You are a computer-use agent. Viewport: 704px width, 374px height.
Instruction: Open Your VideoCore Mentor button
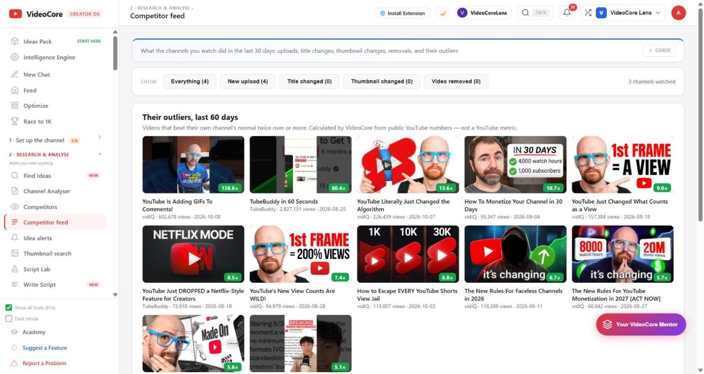point(641,325)
